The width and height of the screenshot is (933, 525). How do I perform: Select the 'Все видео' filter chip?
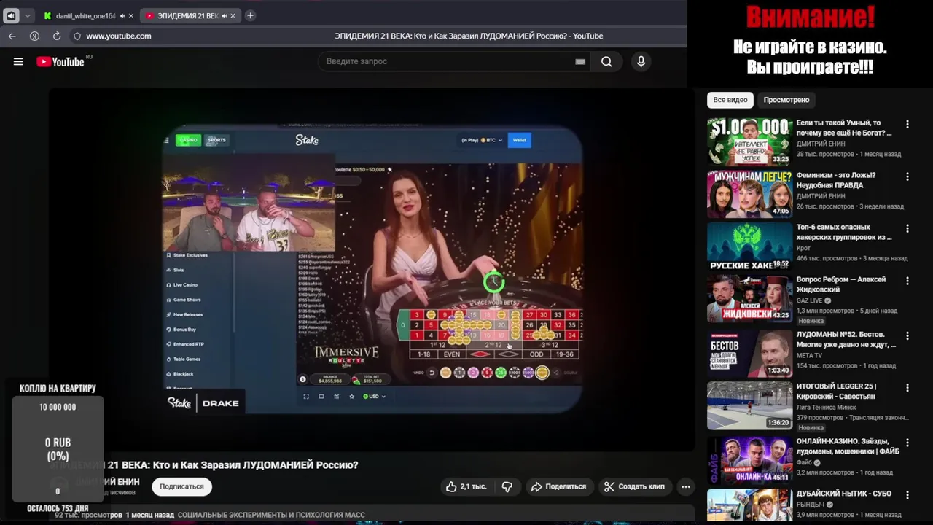pyautogui.click(x=730, y=100)
